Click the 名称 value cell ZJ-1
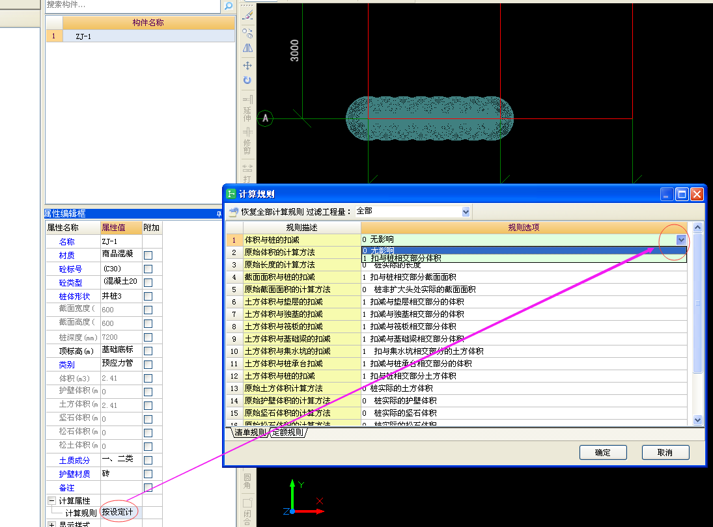Viewport: 713px width, 527px height. pyautogui.click(x=121, y=241)
